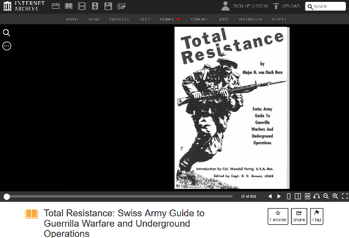This screenshot has width=349, height=238.
Task: Open the Images media icon
Action: tap(122, 6)
